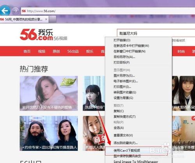195x163 pixels.
Task: Choose 在新窗口中打开链接(N) menu entry
Action: tap(138, 51)
